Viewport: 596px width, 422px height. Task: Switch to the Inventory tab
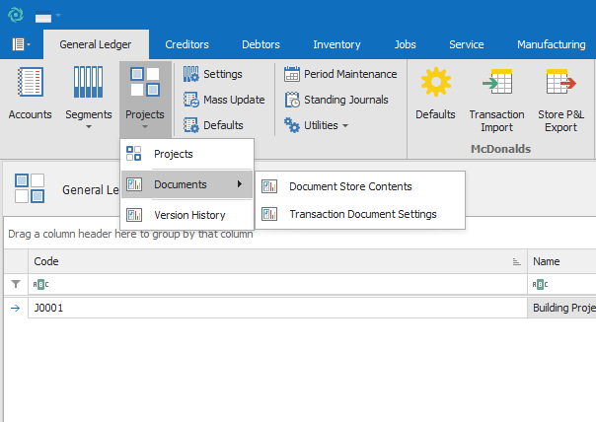(x=336, y=44)
